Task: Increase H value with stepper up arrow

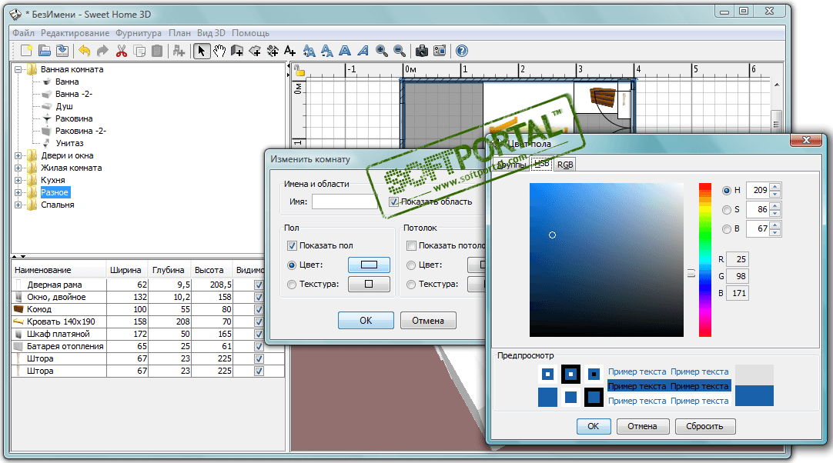Action: pyautogui.click(x=775, y=186)
